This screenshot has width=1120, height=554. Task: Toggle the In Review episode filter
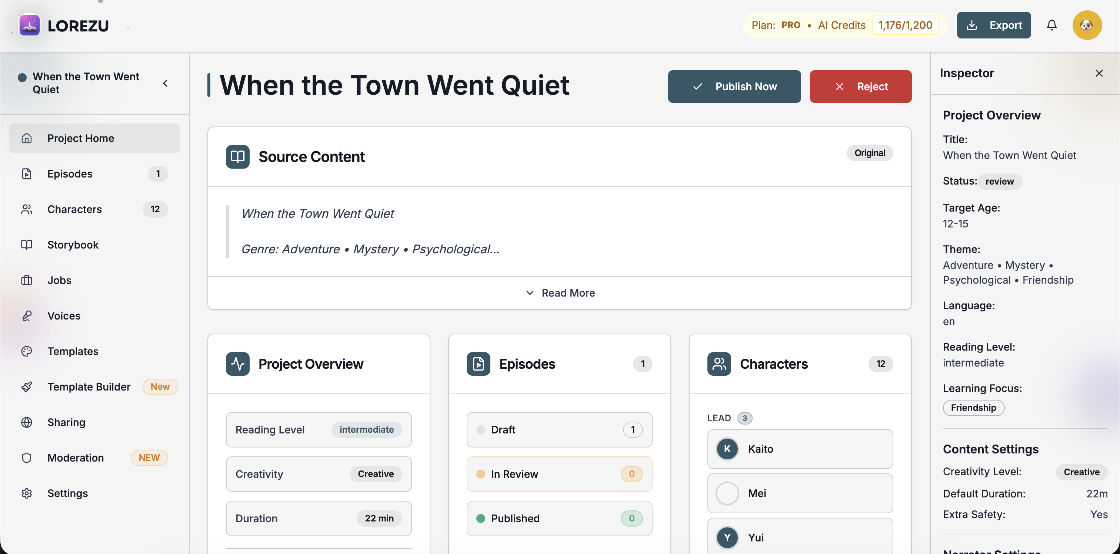559,474
